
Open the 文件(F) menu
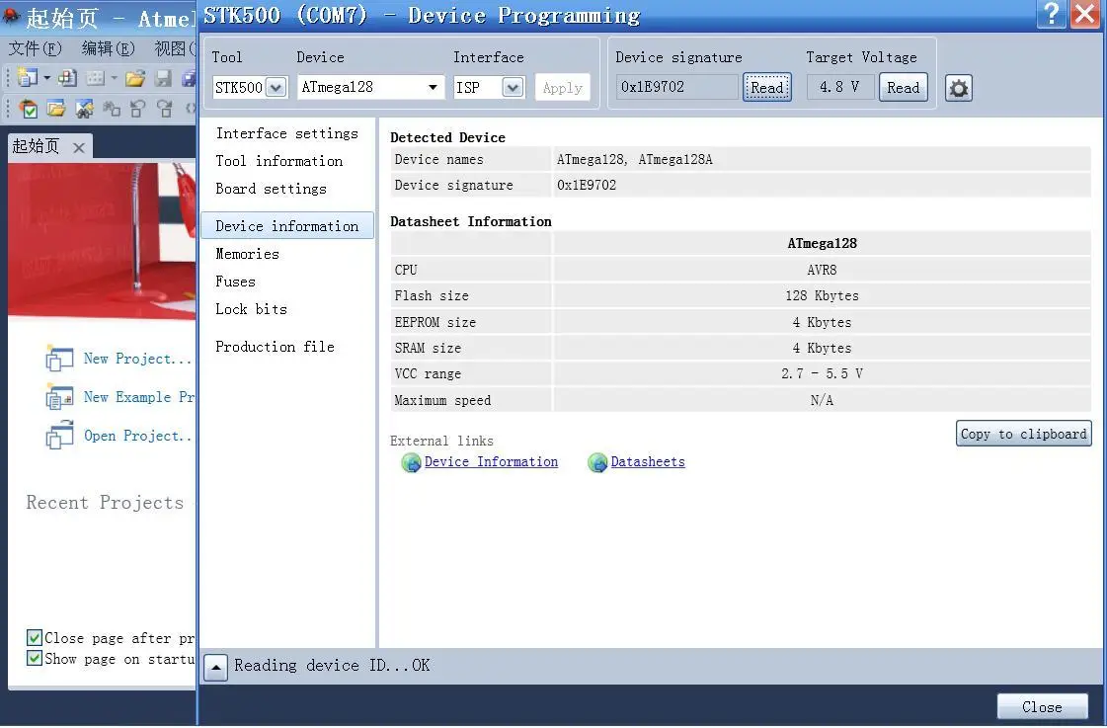tap(35, 48)
